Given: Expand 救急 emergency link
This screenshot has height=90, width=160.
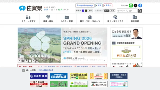Looking at the screenshot, I should click(108, 5).
